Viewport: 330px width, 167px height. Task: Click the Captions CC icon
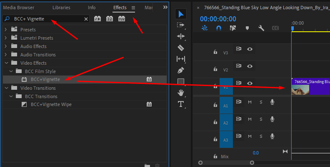[275, 28]
